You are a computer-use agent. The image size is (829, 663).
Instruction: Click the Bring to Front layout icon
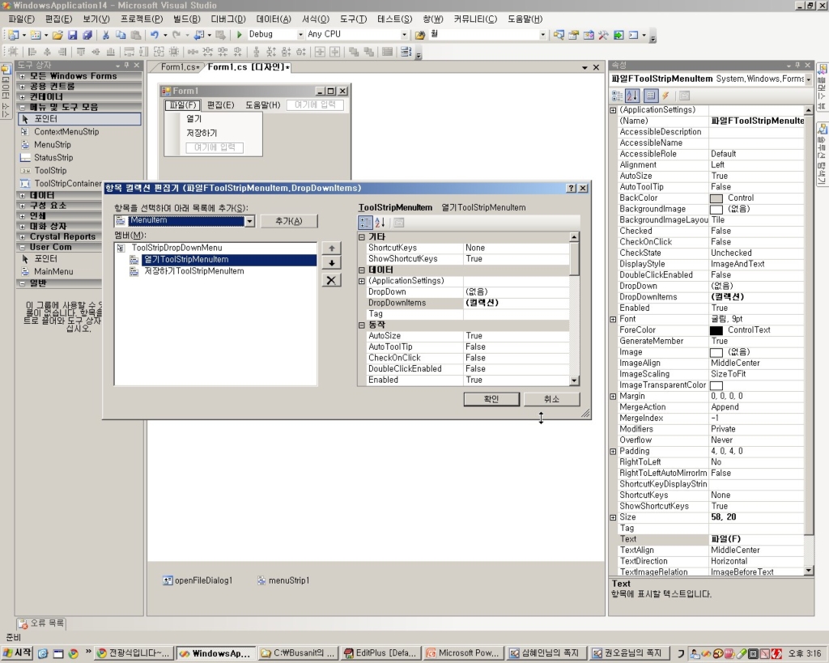pos(354,52)
